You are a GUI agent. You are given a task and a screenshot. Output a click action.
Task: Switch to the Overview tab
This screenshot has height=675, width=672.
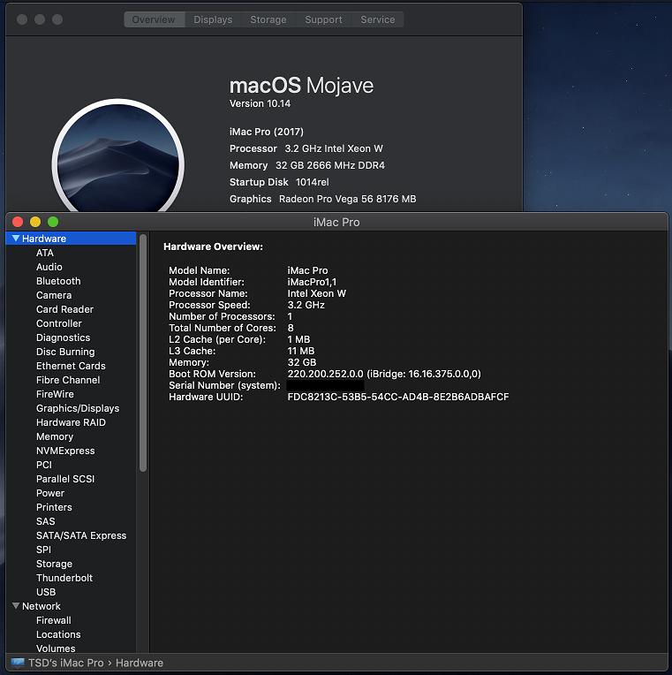coord(154,19)
